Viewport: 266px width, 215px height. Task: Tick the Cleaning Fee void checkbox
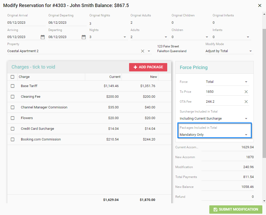[x=13, y=97]
